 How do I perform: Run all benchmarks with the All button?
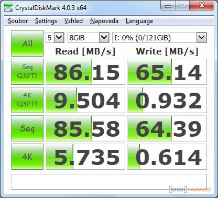pyautogui.click(x=27, y=43)
